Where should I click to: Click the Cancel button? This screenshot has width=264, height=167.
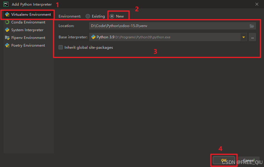[249, 160]
